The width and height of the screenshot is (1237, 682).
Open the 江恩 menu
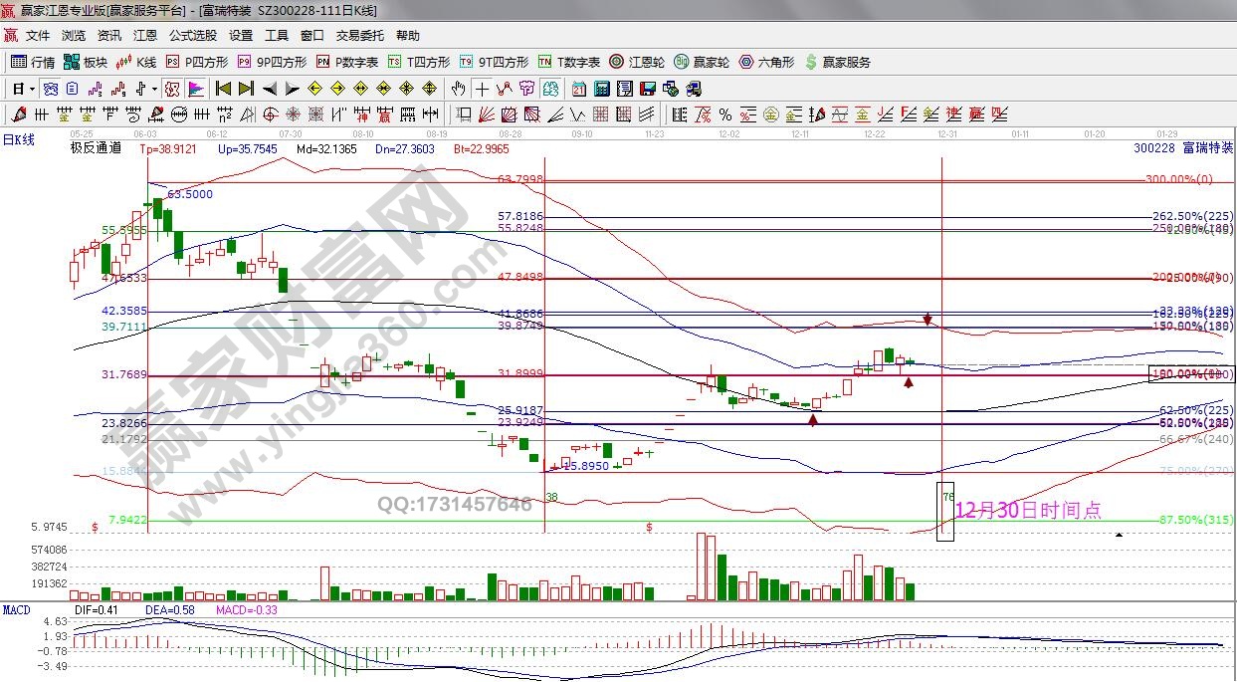coord(145,36)
